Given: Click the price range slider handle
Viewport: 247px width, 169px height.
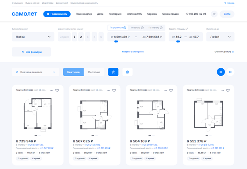Looking at the screenshot, I should click(x=117, y=41).
